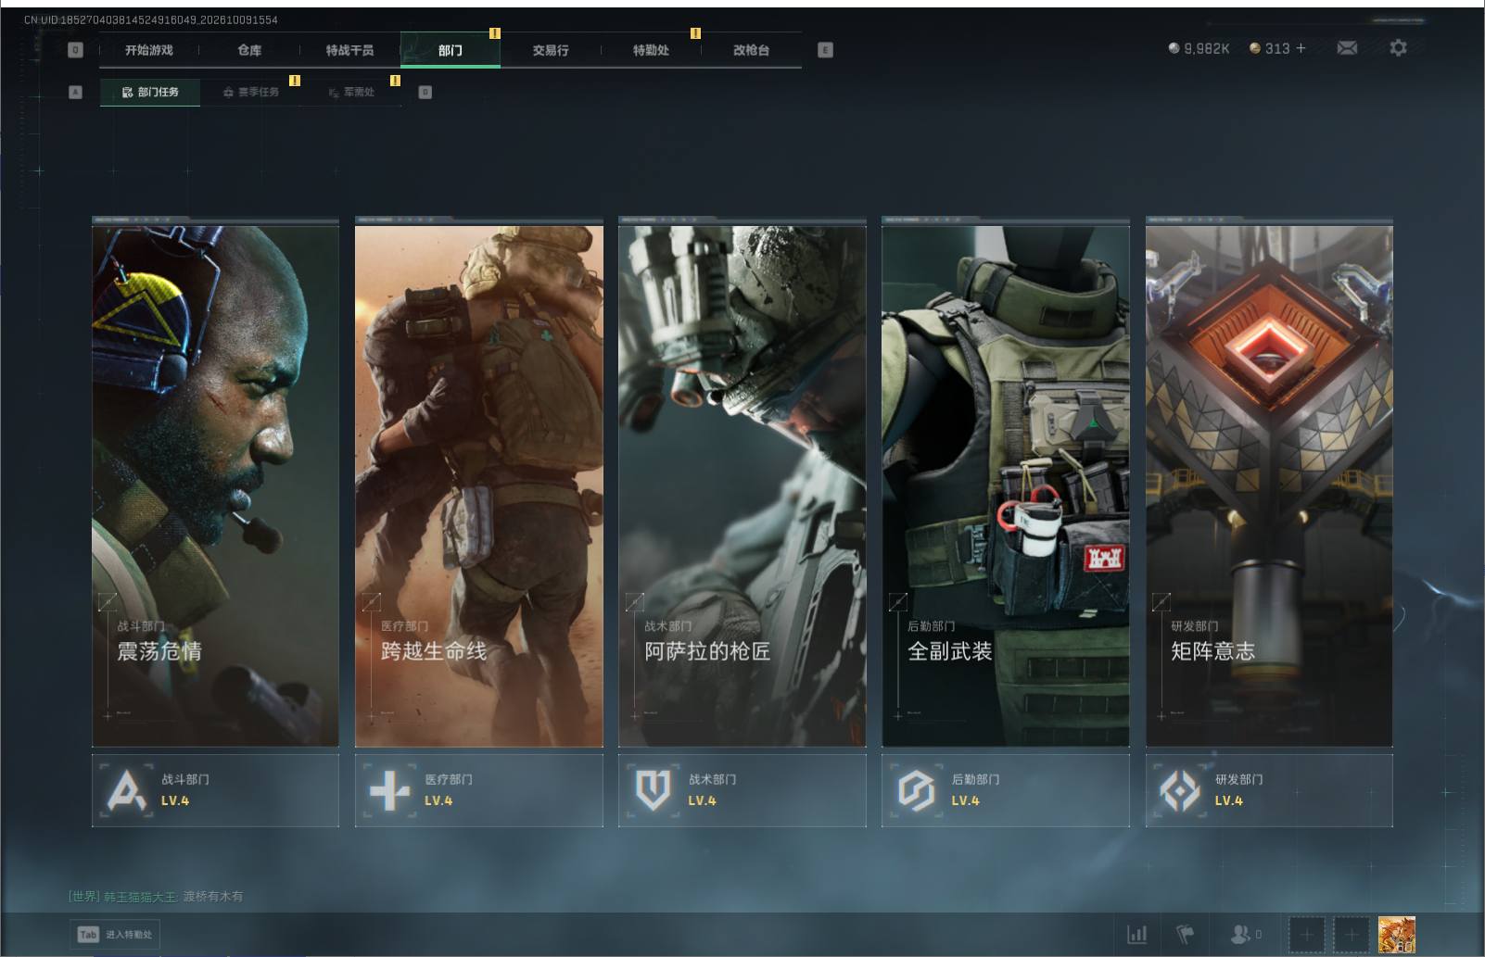Viewport: 1485px width, 957px height.
Task: Switch to the 仓库 tab
Action: (249, 50)
